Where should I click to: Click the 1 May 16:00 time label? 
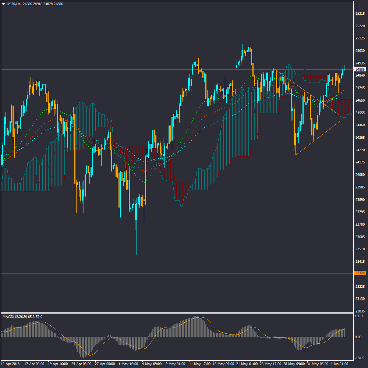click(x=128, y=364)
